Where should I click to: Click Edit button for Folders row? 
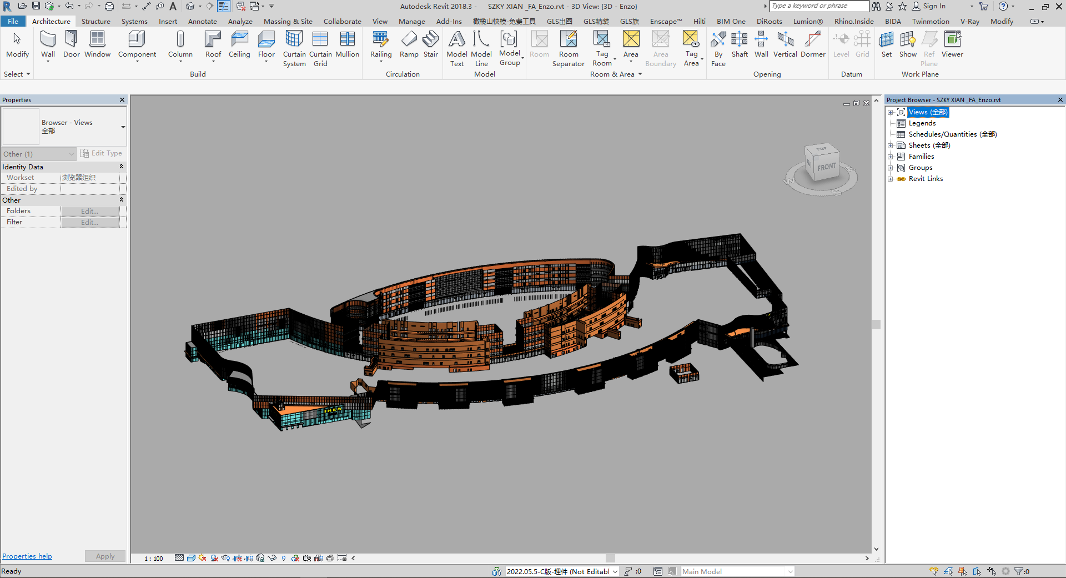pos(90,211)
